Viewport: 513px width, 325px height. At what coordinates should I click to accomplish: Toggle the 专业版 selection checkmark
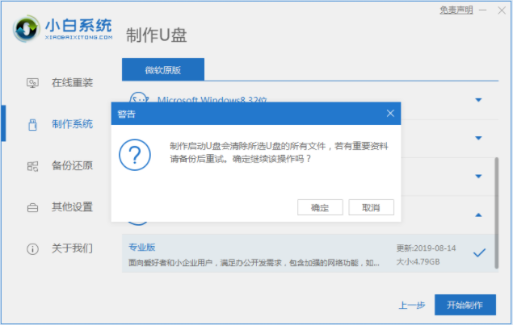pos(479,252)
